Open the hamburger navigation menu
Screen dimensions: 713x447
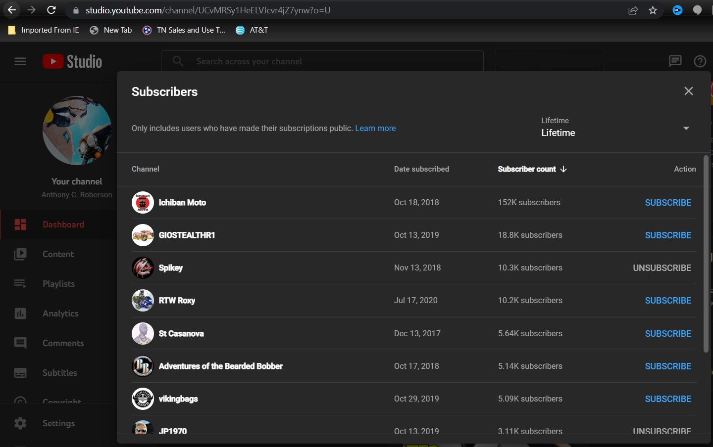pyautogui.click(x=20, y=61)
